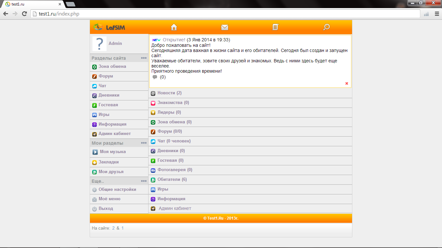Open the mail envelope icon in header

tap(225, 27)
